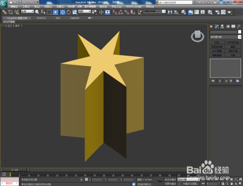The height and width of the screenshot is (186, 243).
Task: Open the Layer Manager
Action: click(x=183, y=12)
